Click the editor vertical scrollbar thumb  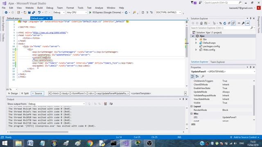tap(187, 42)
